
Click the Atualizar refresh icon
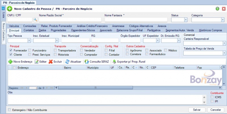[x=67, y=62]
